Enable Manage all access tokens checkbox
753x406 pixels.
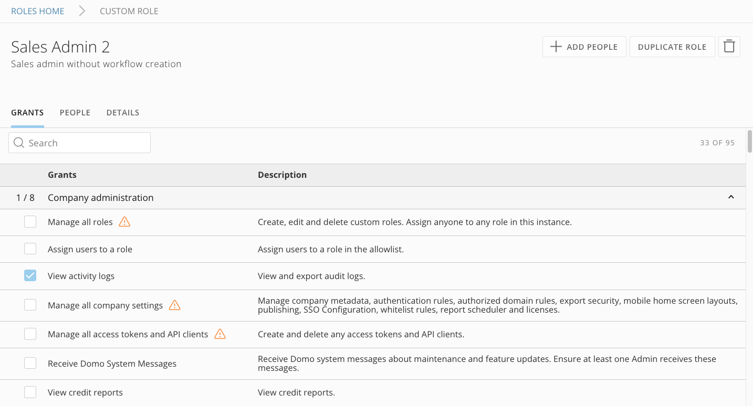tap(30, 334)
